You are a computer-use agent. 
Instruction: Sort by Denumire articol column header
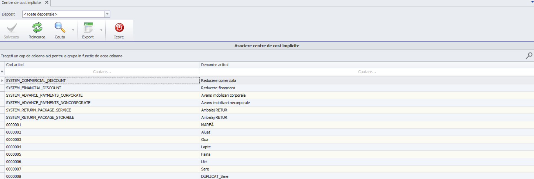366,65
